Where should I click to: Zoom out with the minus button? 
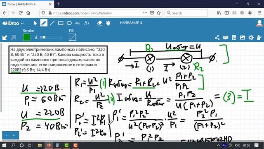[7, 135]
